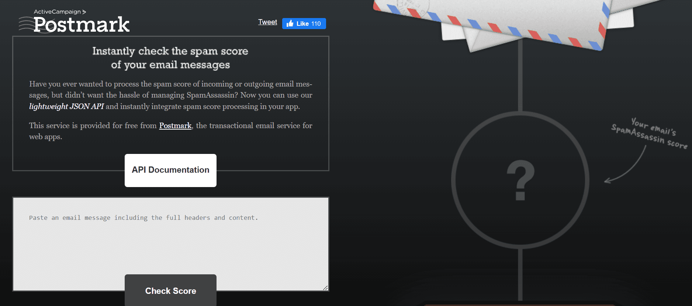
Task: Click the Check Score button
Action: click(x=170, y=290)
